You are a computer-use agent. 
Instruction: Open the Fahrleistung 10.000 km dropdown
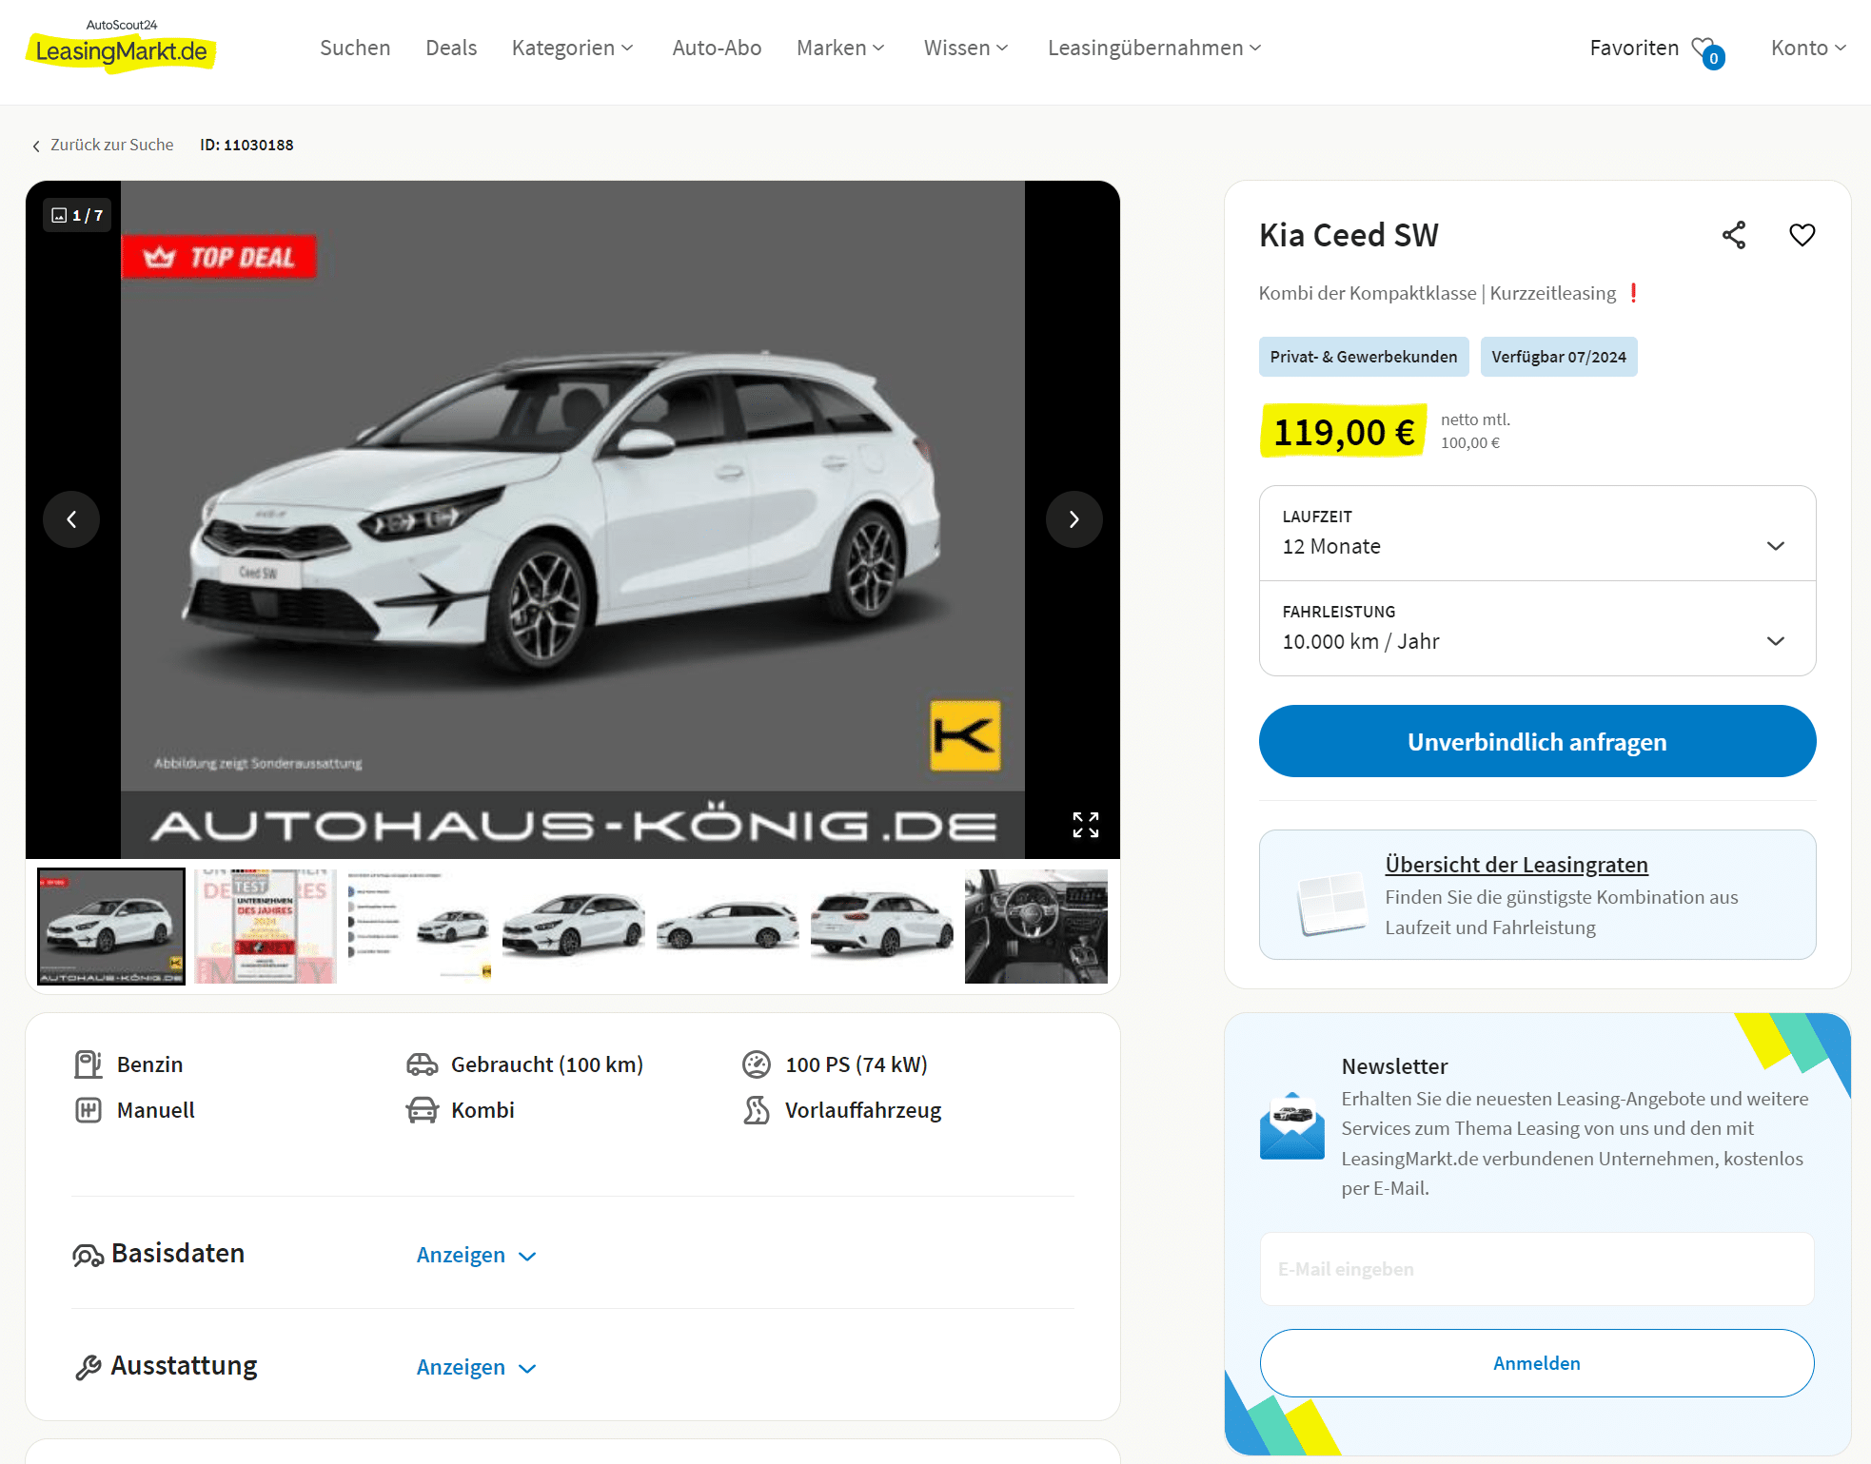pyautogui.click(x=1537, y=629)
